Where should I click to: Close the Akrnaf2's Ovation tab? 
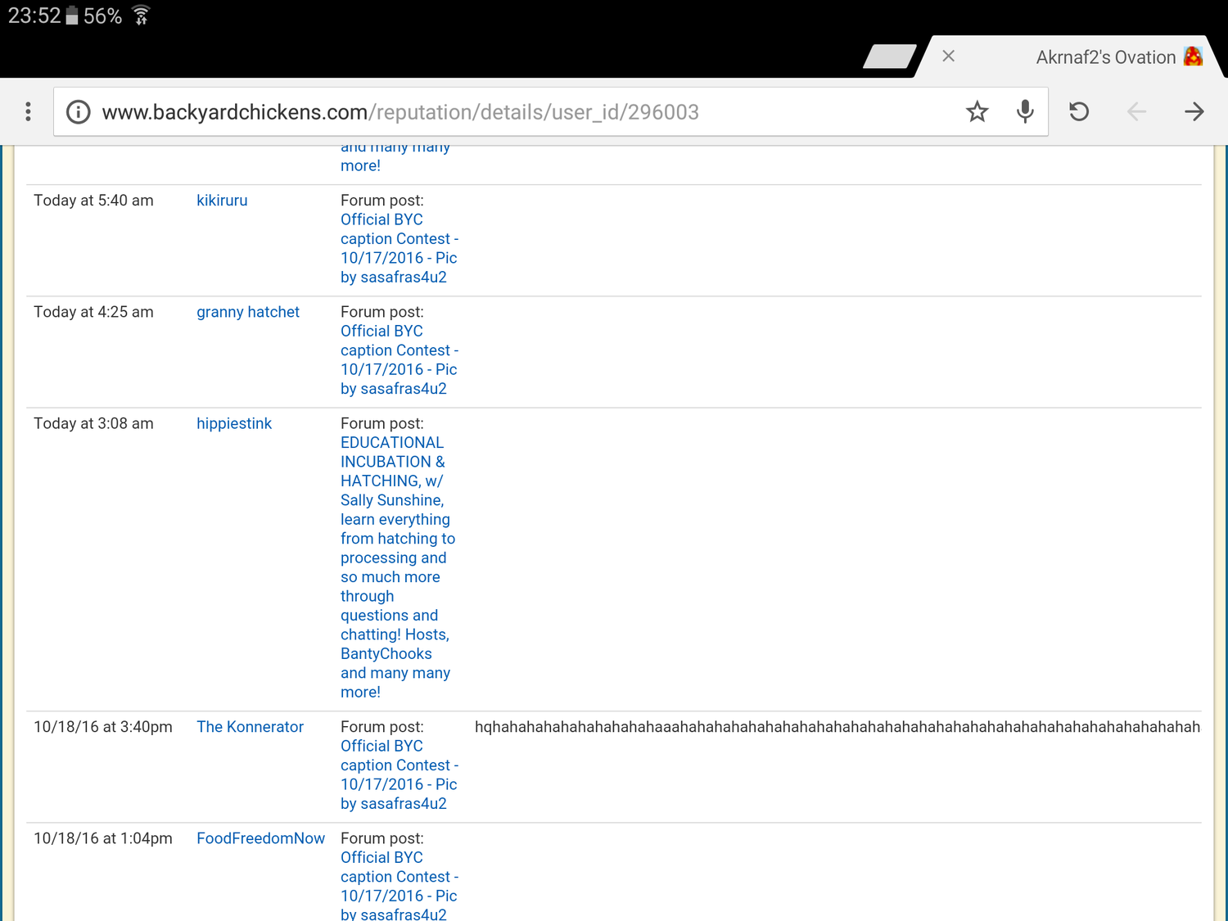tap(948, 56)
